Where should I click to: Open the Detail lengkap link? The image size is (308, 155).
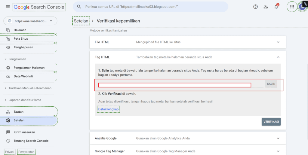click(108, 109)
